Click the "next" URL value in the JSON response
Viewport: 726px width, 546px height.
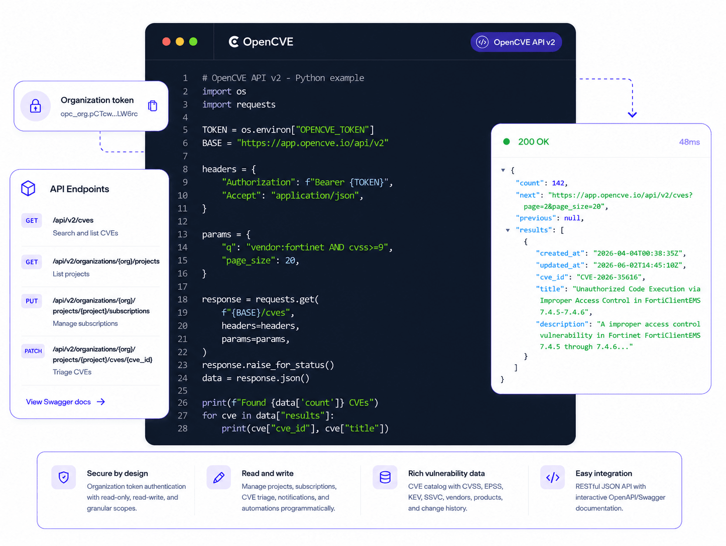click(608, 201)
